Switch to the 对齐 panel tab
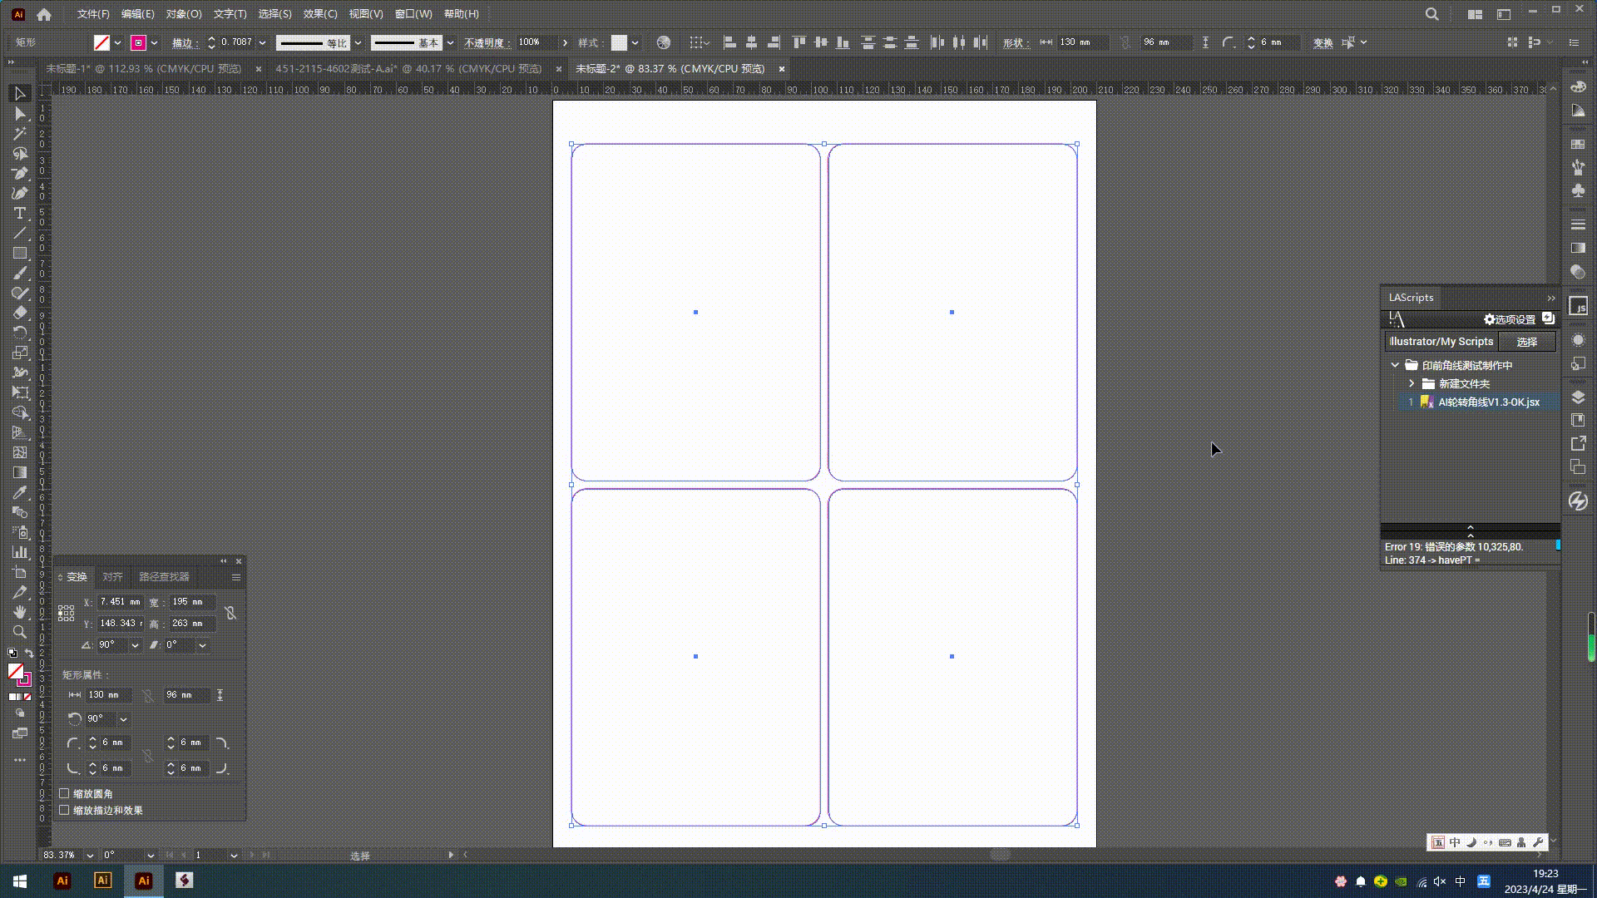The height and width of the screenshot is (898, 1597). pos(112,577)
